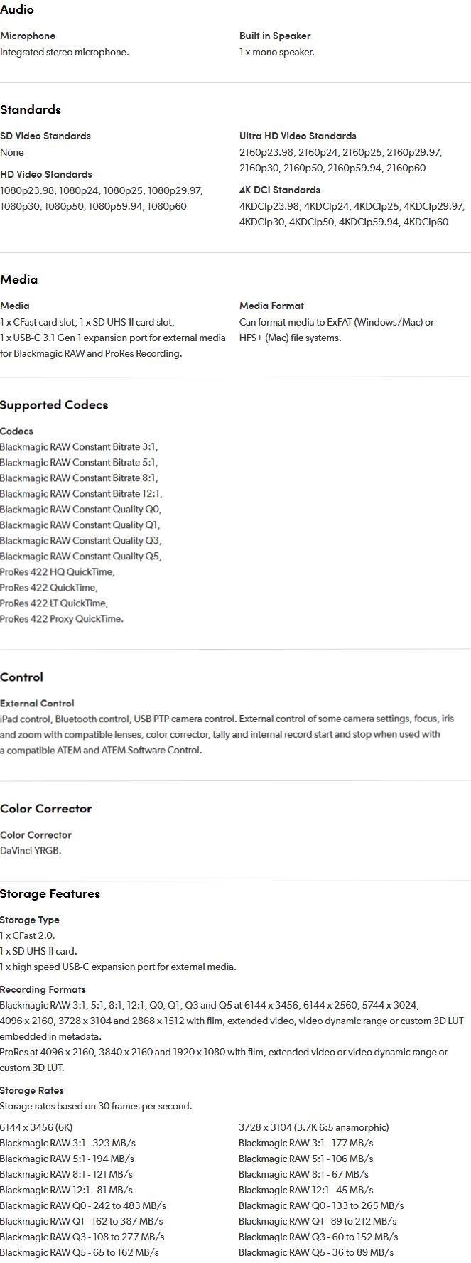The width and height of the screenshot is (471, 1263).
Task: Select the ProRes 422 Proxy QuickTime line
Action: coord(61,619)
